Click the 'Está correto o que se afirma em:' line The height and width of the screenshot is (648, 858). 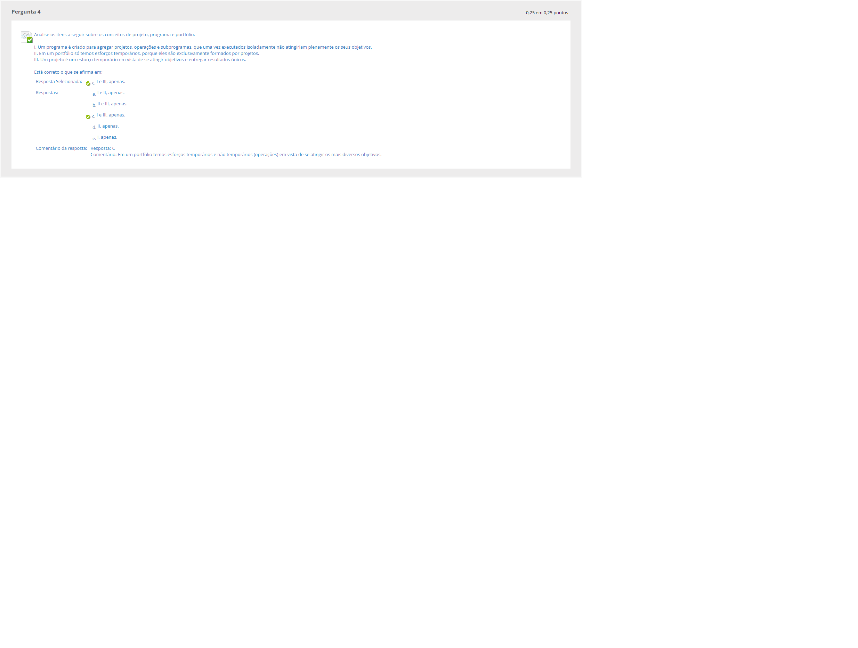coord(68,72)
